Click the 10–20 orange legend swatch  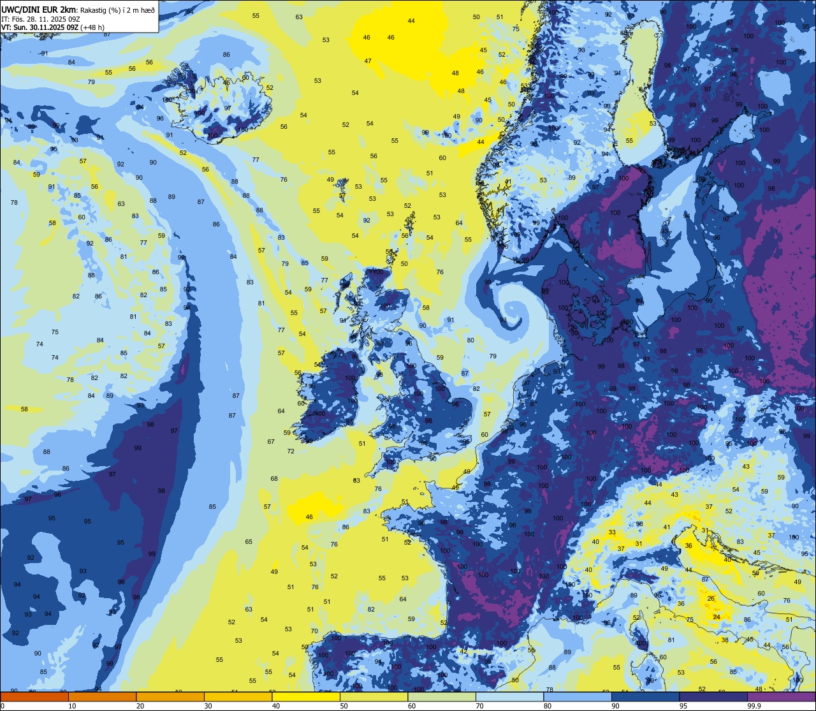pyautogui.click(x=102, y=697)
